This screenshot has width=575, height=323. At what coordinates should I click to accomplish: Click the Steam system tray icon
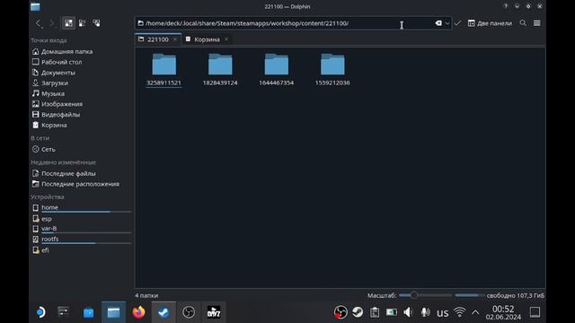click(x=358, y=312)
